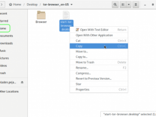Open the search magnifier button

click(115, 4)
